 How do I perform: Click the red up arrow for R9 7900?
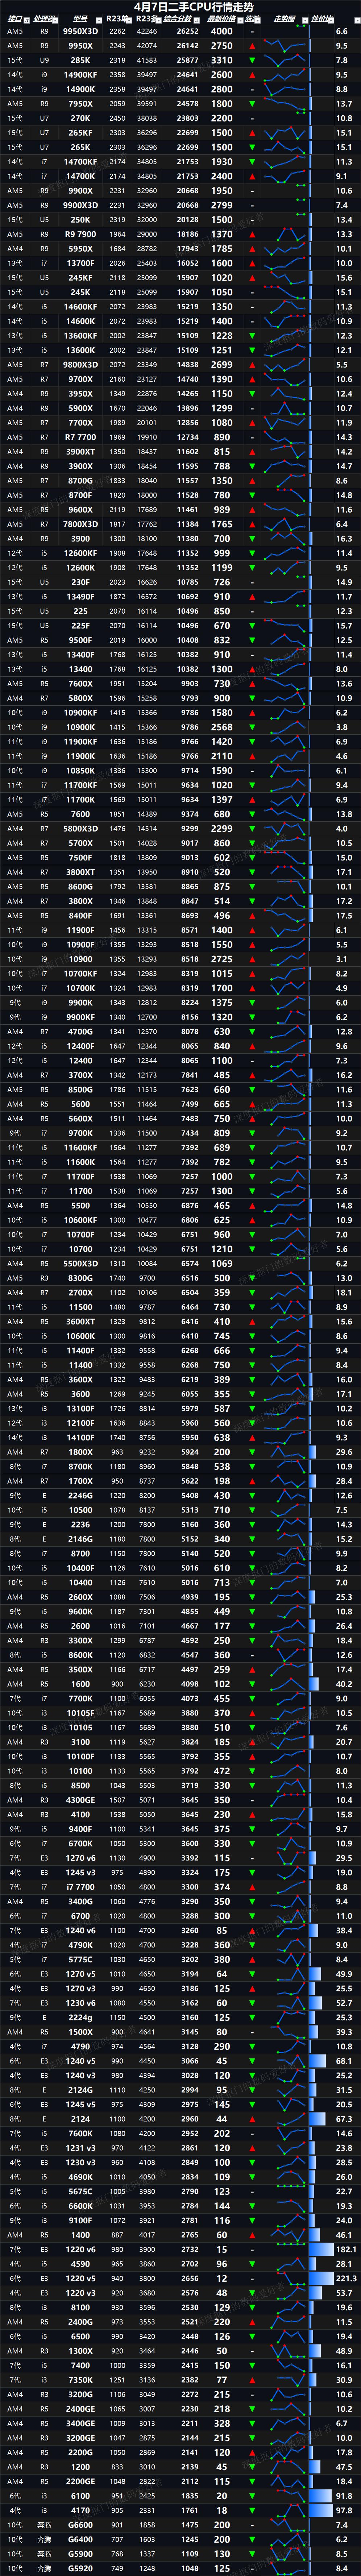(252, 234)
